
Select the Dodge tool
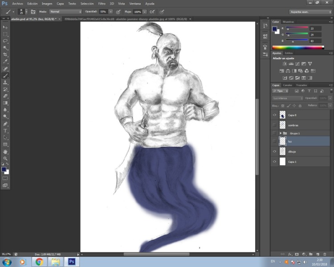[x=5, y=117]
